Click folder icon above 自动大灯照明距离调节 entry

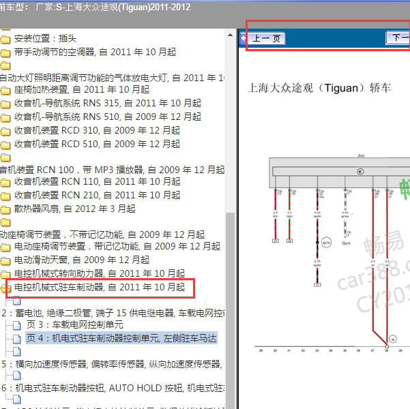tap(5, 65)
